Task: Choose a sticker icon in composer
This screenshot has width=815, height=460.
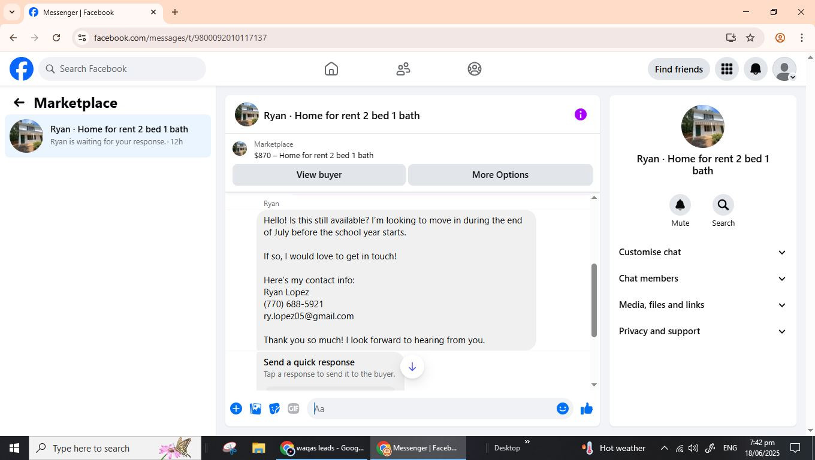Action: [x=274, y=408]
